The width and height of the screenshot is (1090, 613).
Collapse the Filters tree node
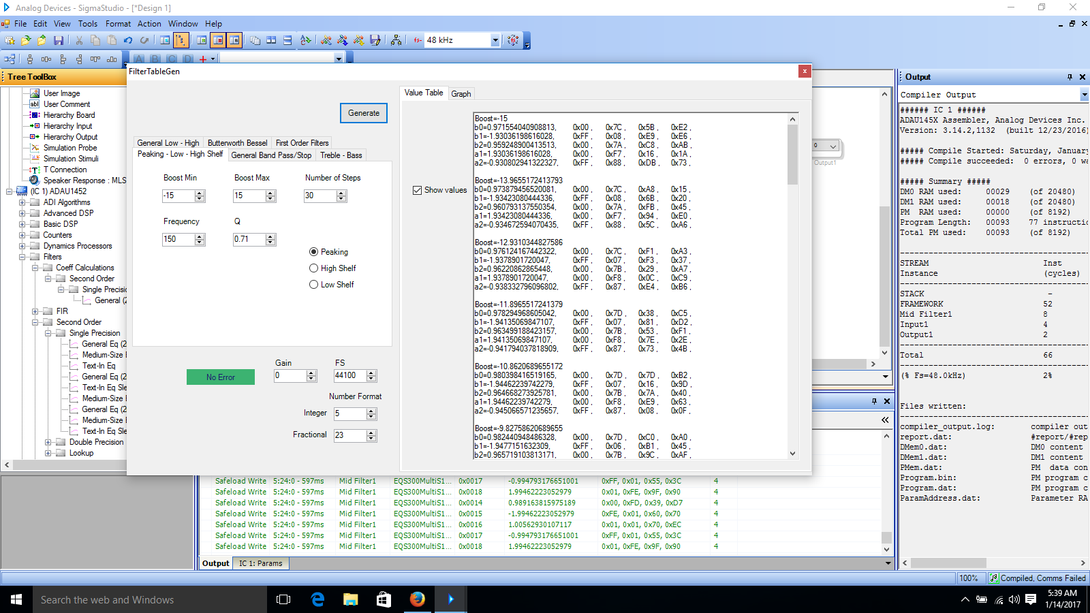point(22,257)
